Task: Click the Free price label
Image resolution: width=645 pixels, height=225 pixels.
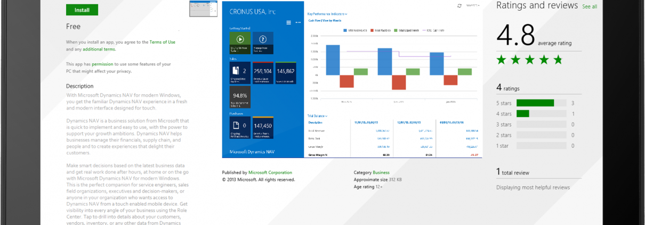Action: [73, 26]
